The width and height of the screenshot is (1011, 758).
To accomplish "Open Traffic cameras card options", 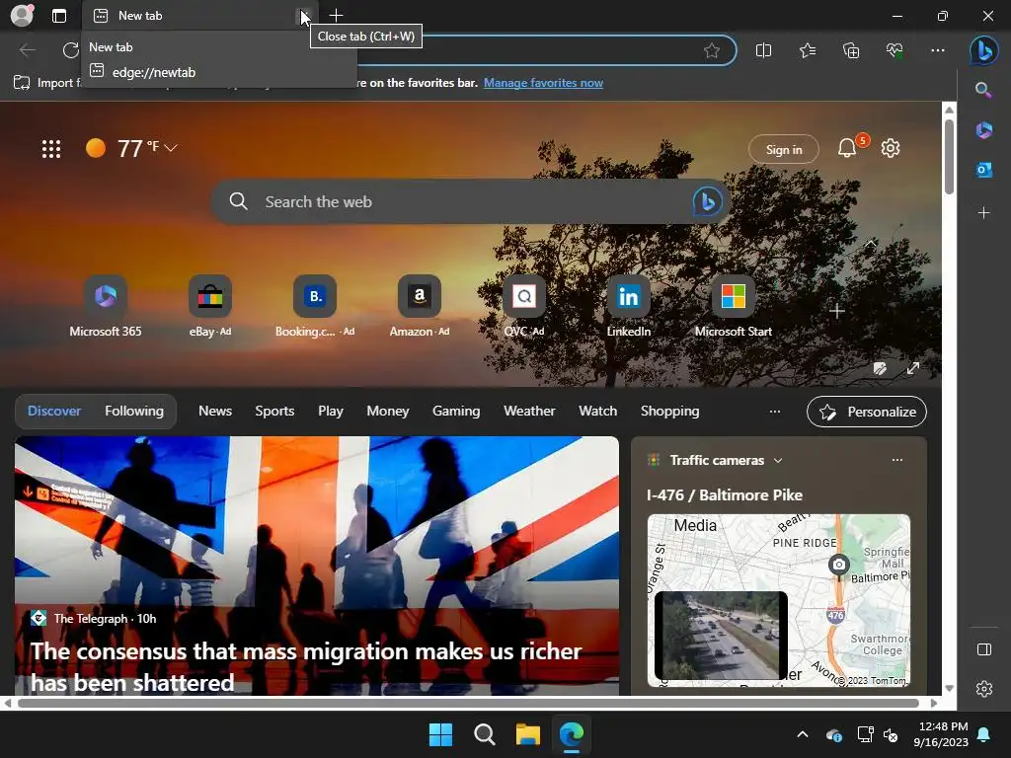I will tap(896, 460).
